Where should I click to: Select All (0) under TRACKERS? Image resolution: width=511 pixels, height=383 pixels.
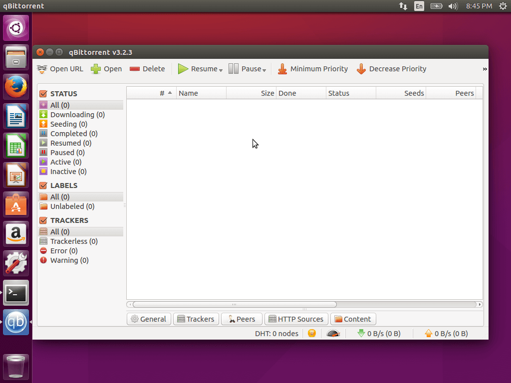tap(80, 231)
